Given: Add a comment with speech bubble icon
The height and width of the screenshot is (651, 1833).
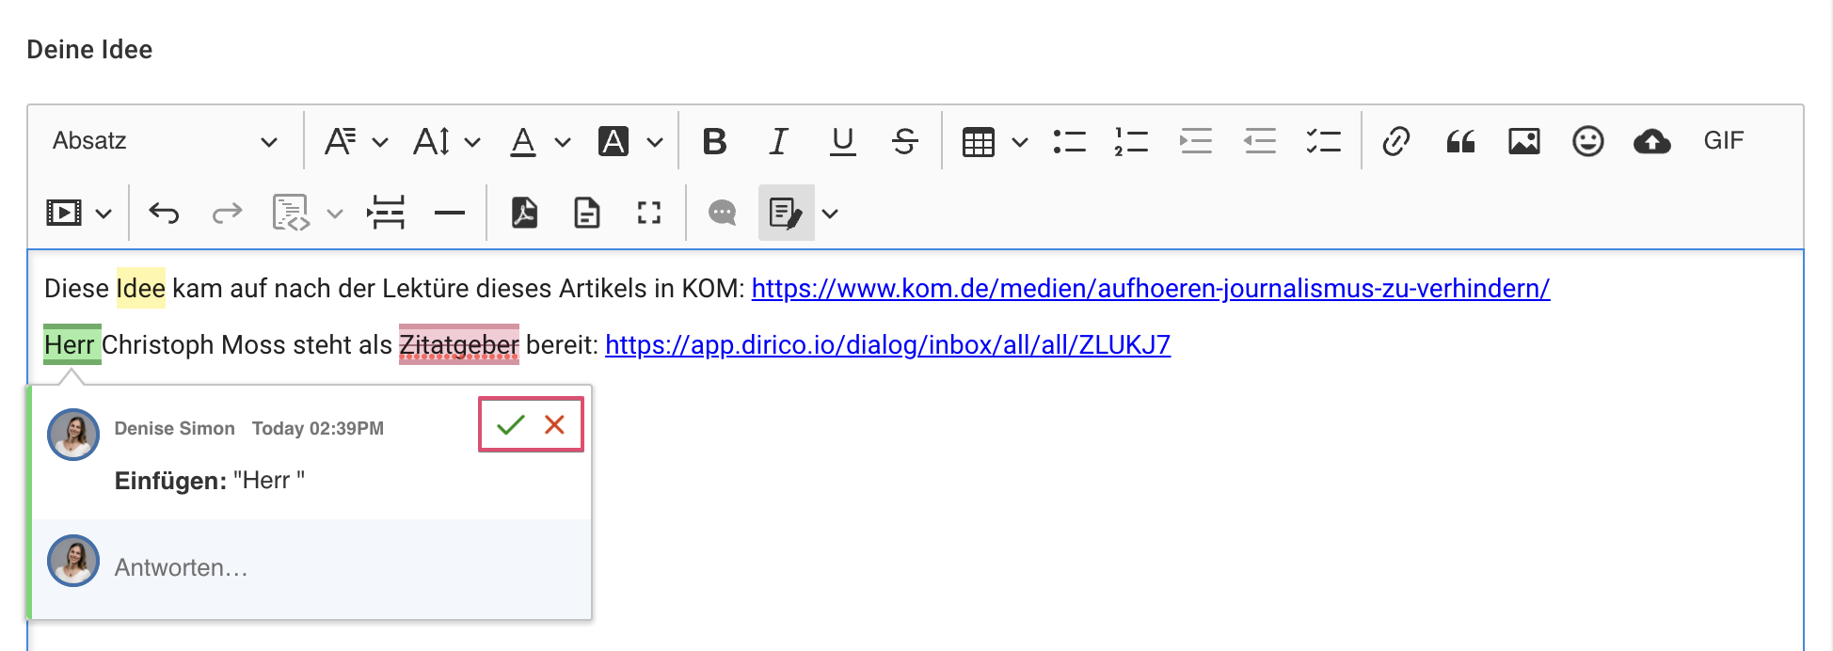Looking at the screenshot, I should [x=723, y=213].
